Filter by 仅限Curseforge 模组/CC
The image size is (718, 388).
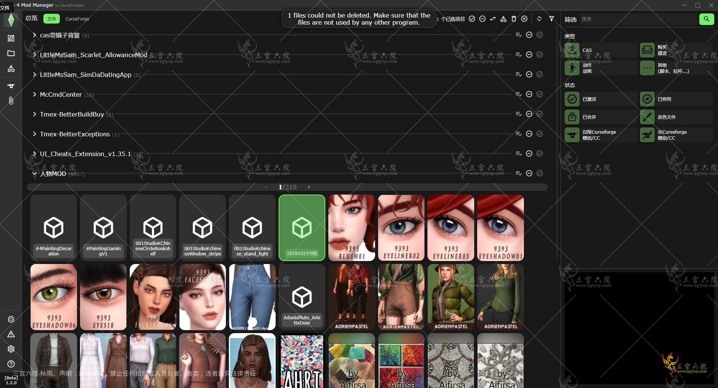601,135
